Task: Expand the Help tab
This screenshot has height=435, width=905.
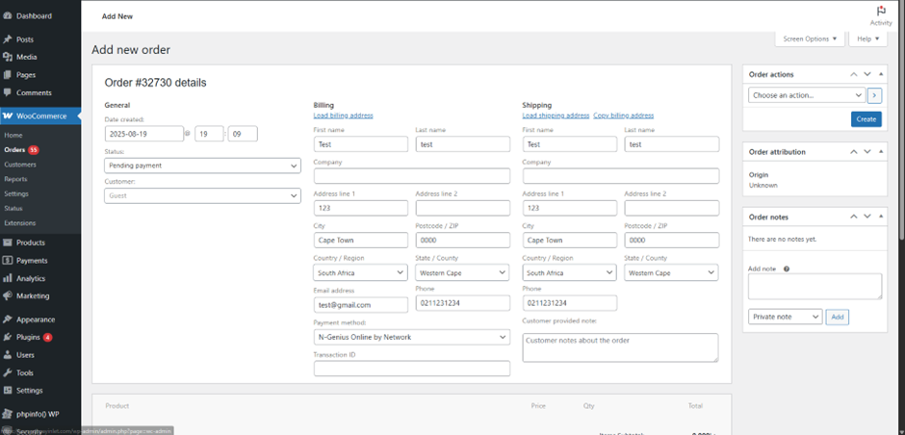Action: [868, 38]
